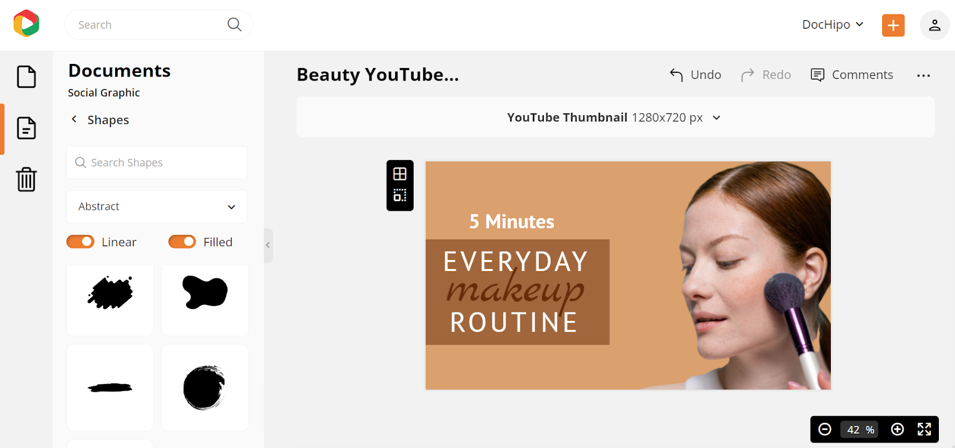
Task: Select the ROUTINE text on canvas
Action: [x=514, y=323]
